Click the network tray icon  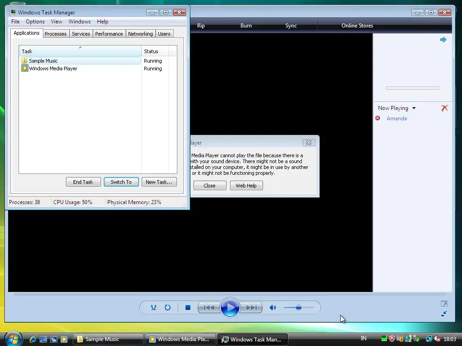[429, 339]
